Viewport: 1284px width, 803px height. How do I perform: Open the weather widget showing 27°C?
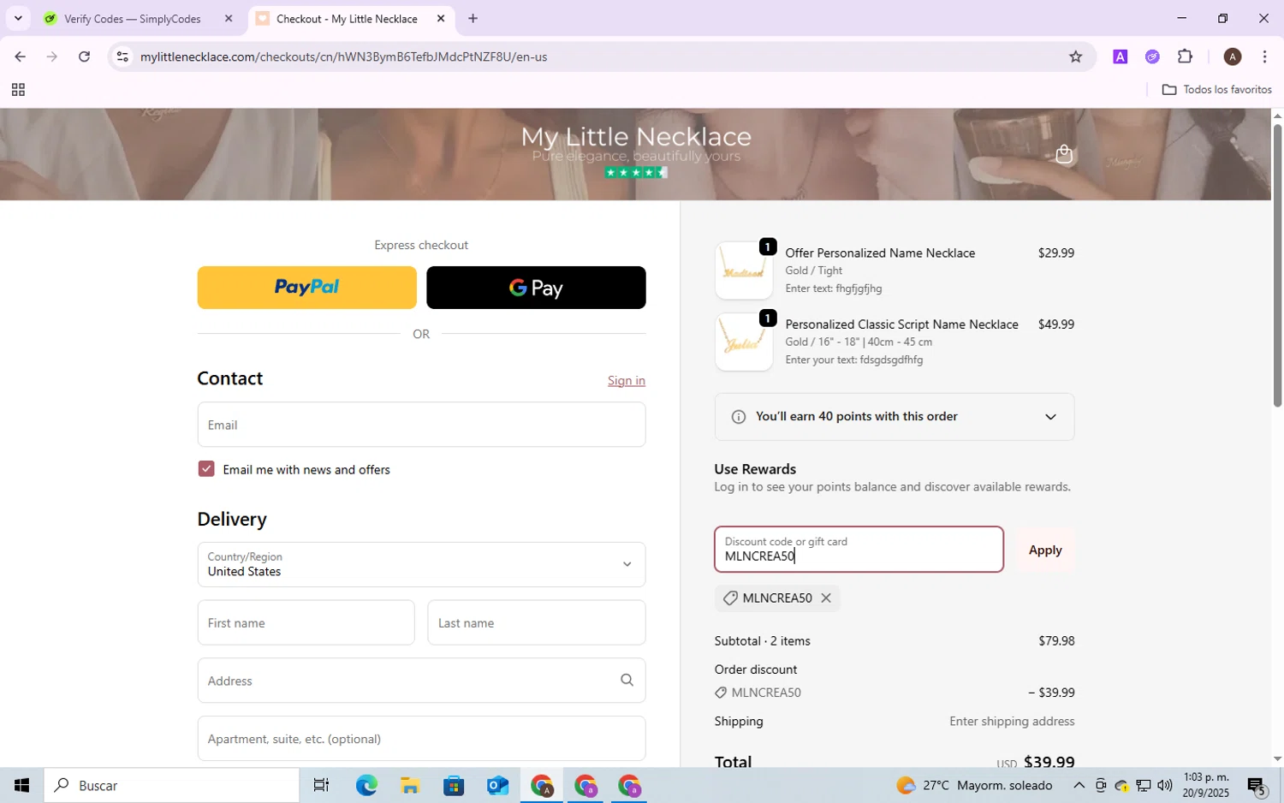pos(974,785)
